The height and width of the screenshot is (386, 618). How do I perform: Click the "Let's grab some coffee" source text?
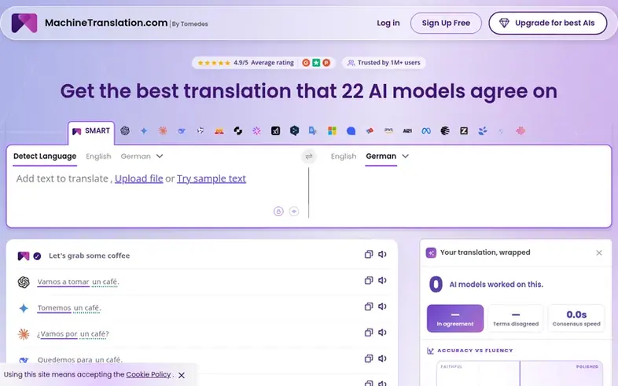(x=89, y=255)
